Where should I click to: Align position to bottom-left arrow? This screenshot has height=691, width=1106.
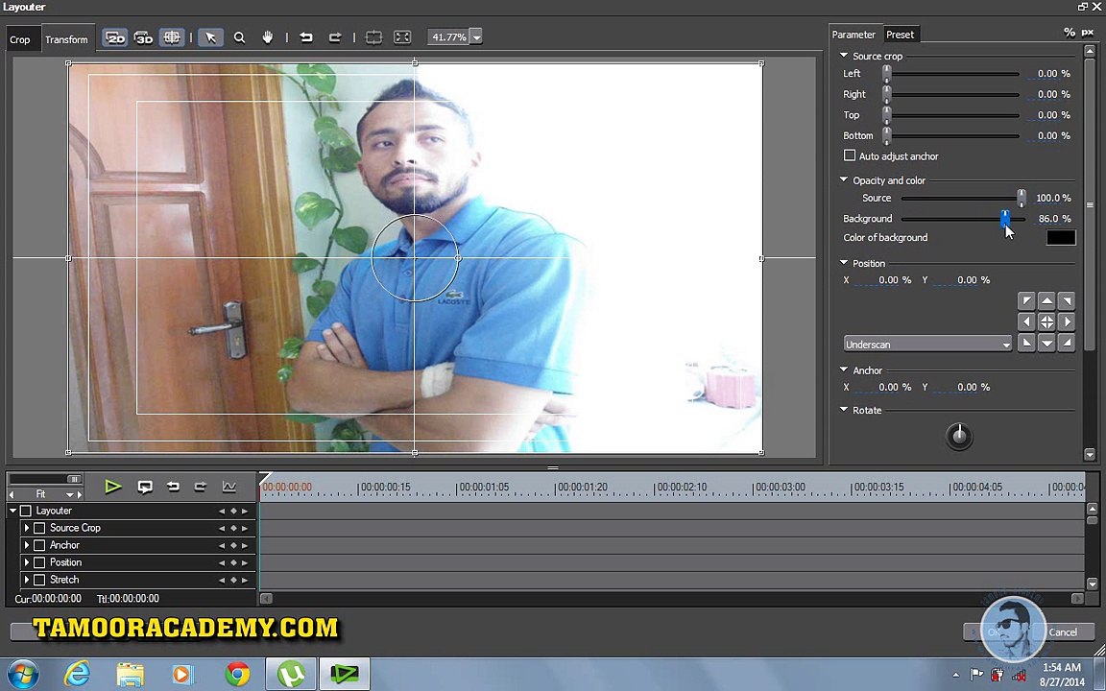click(1026, 344)
